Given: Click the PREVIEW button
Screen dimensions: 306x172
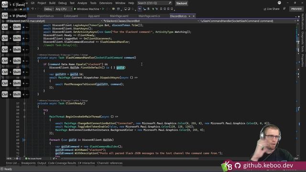Looking at the screenshot, I should (x=296, y=9).
